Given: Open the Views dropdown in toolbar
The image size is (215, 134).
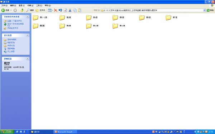Looking at the screenshot, I should click(x=50, y=10).
